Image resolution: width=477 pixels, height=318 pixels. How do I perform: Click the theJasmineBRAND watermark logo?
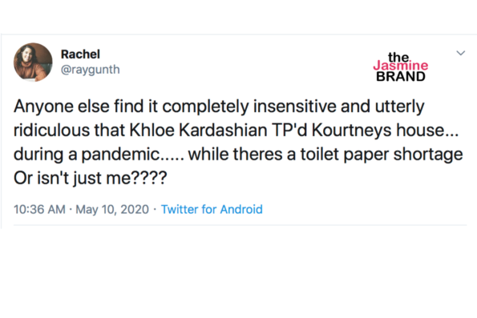point(401,66)
